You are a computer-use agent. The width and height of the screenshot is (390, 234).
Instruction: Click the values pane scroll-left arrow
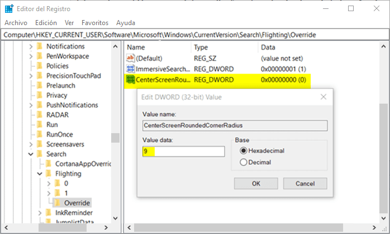129,227
